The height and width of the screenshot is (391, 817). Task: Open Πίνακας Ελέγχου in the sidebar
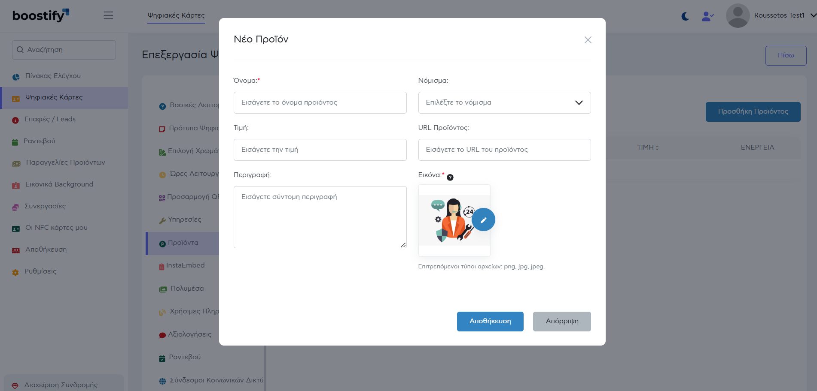53,76
